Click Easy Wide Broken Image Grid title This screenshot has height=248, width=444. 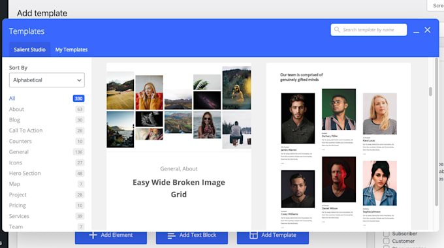[179, 188]
